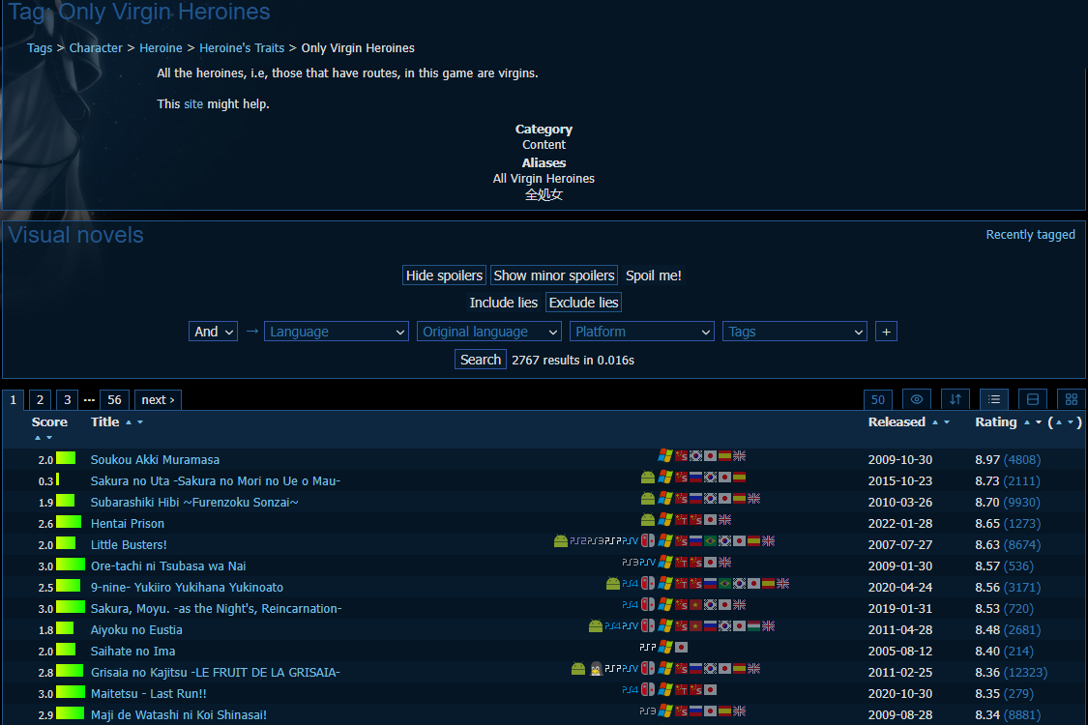Sort vote count descending inside parentheses
The image size is (1088, 725).
[x=1070, y=421]
